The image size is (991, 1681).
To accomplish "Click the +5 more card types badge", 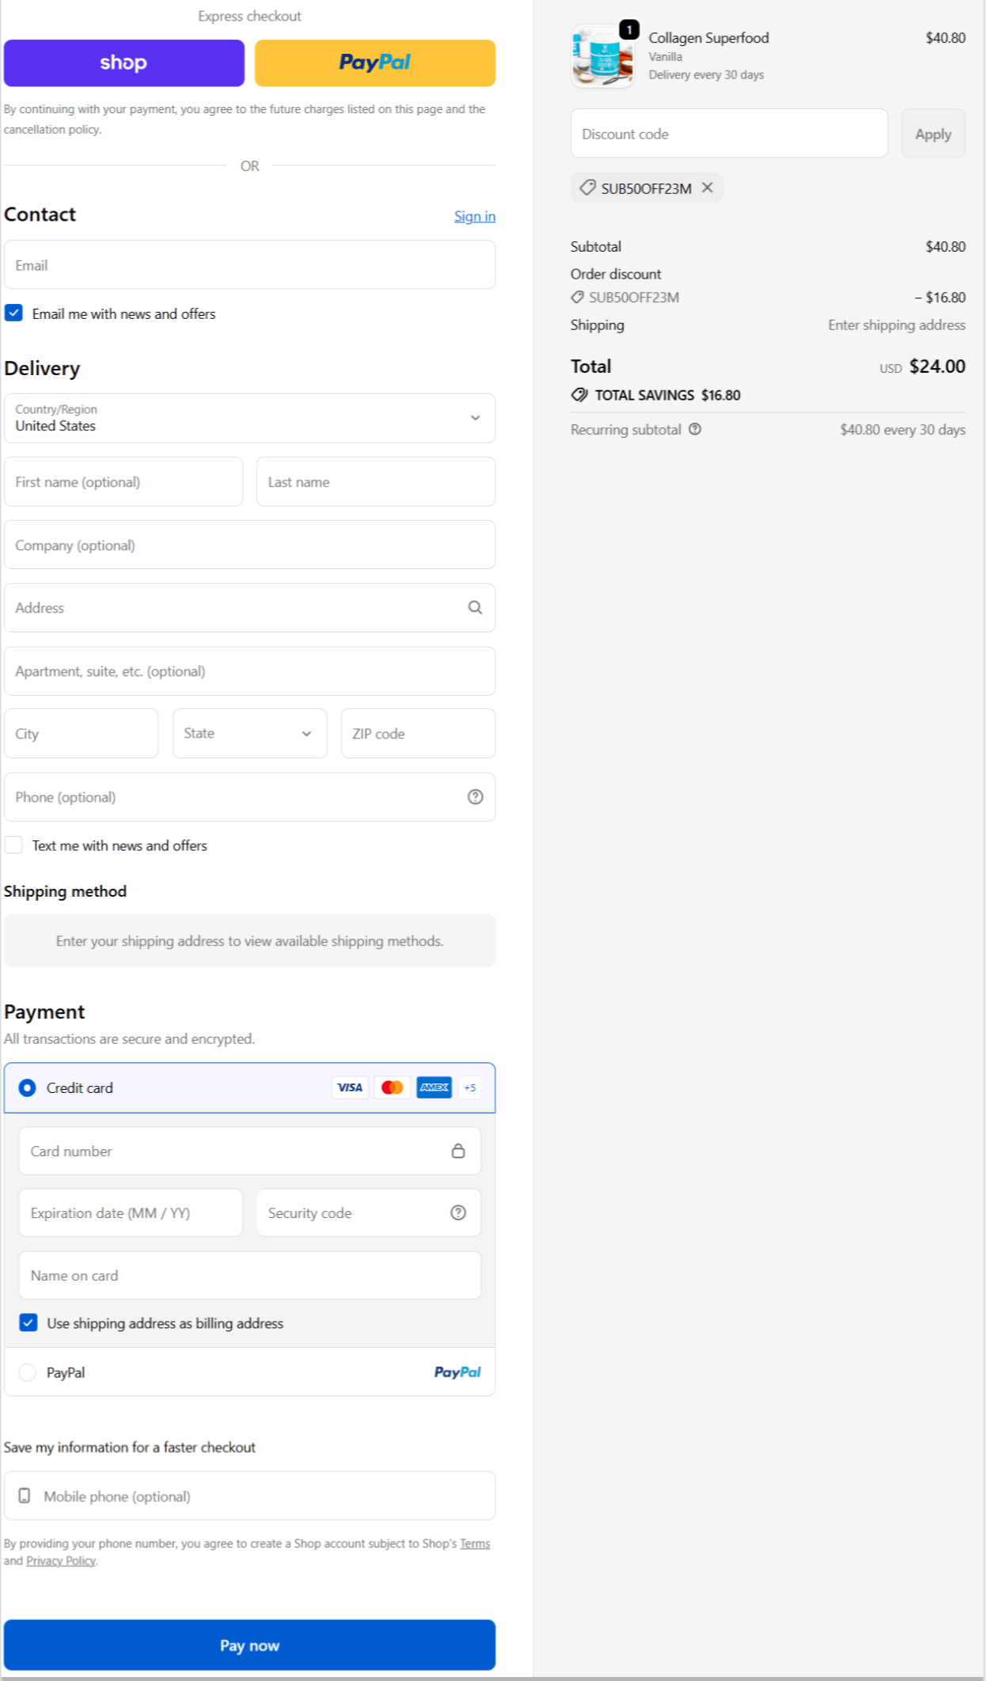I will tap(470, 1087).
